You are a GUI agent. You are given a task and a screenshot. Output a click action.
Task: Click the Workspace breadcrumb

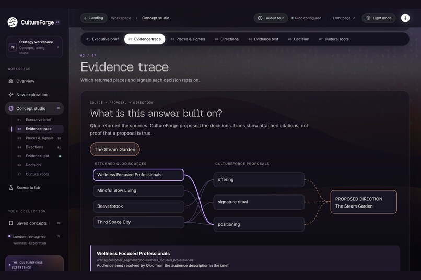click(121, 18)
